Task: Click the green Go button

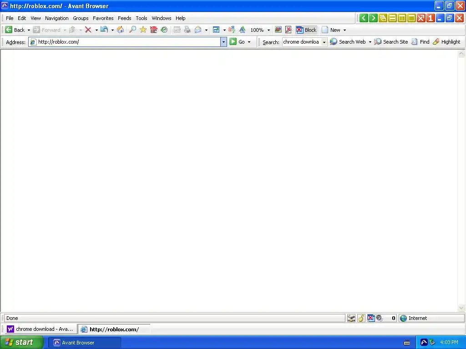Action: pyautogui.click(x=238, y=42)
